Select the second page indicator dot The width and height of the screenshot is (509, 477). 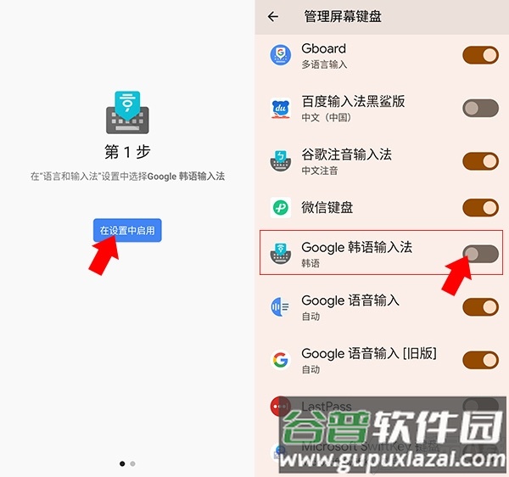pos(132,463)
